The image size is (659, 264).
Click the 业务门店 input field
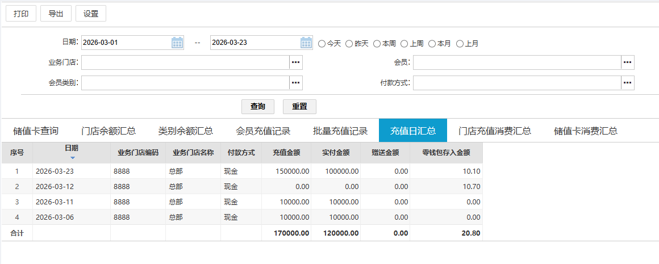(185, 62)
